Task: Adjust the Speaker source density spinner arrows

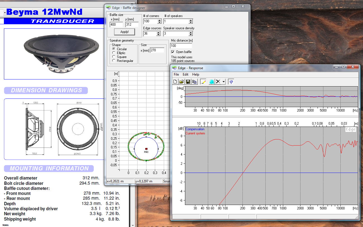Action: click(x=191, y=33)
